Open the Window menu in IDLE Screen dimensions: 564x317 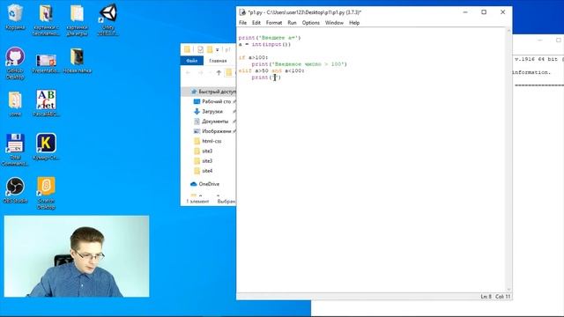coord(334,23)
